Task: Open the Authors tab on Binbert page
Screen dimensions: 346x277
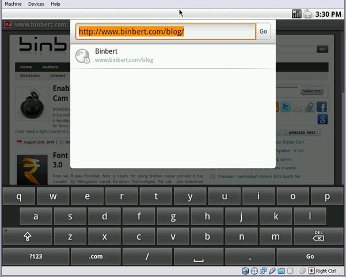Action: tap(50, 67)
